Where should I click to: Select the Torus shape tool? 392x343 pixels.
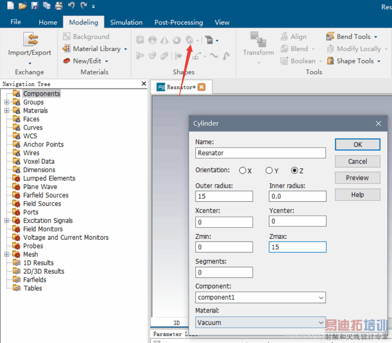click(176, 40)
